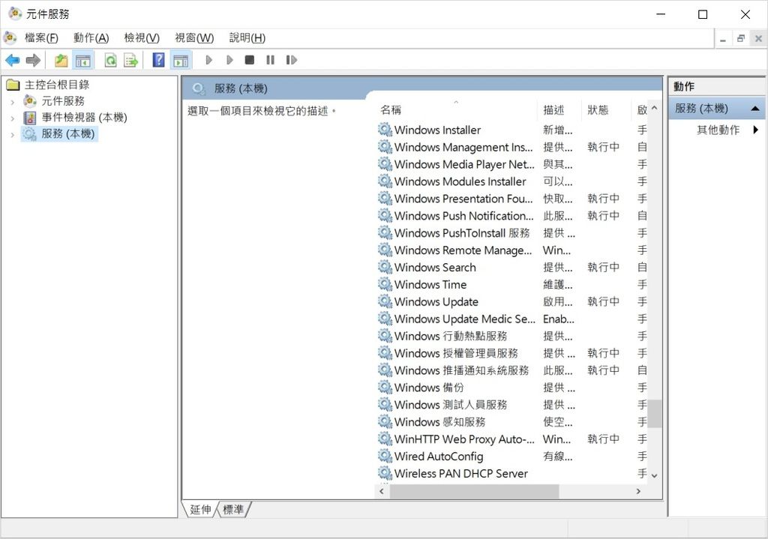768x539 pixels.
Task: Click the second play arrow toolbar icon
Action: 229,60
